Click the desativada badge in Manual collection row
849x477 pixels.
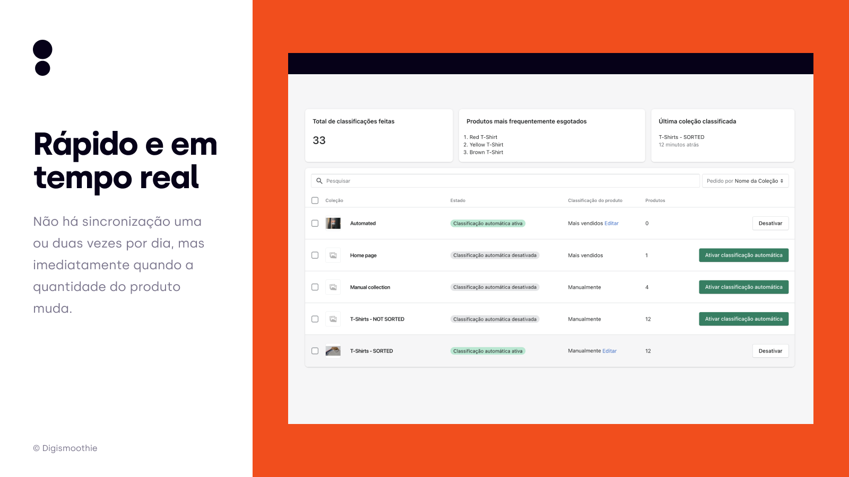click(495, 287)
